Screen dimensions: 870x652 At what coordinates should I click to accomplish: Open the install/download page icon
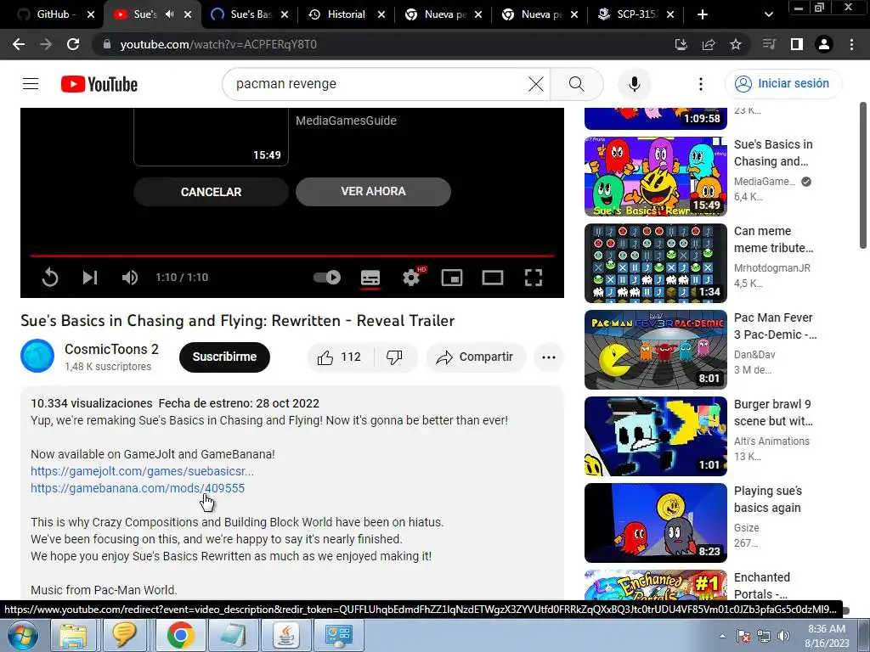[x=681, y=44]
